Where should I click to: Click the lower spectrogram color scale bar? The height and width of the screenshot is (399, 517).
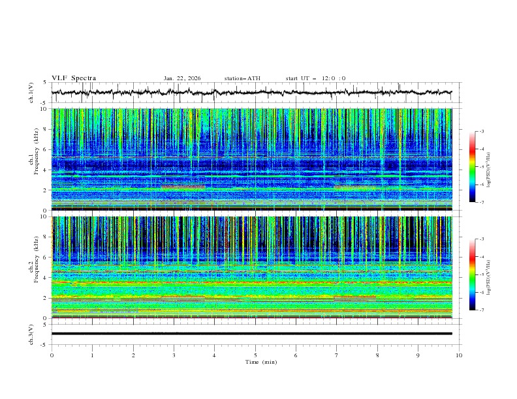[x=473, y=274]
